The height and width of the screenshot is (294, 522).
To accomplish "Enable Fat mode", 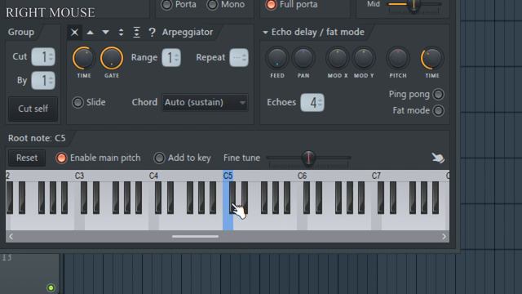I will click(x=438, y=111).
